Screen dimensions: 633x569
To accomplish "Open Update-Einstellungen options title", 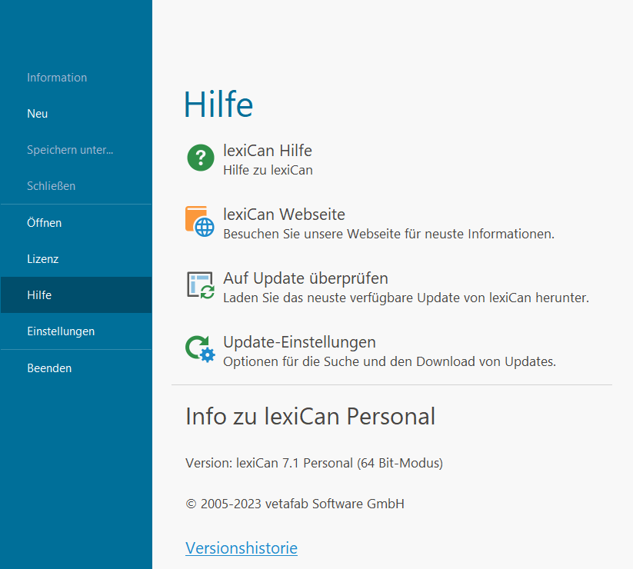I will tap(299, 341).
